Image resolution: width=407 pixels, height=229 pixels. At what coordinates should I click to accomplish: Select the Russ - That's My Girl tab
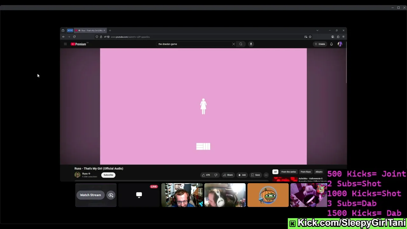(x=90, y=31)
